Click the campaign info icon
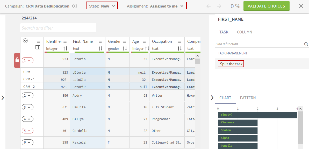 [x=75, y=6]
